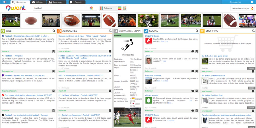Bookmark the fr.sports.yahoo.com result
The height and width of the screenshot is (128, 256).
click(53, 91)
